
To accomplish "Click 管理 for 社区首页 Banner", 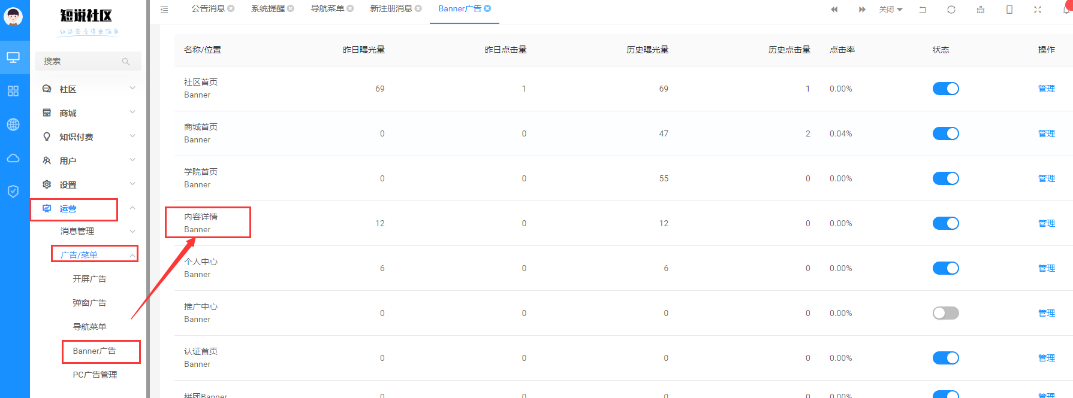I will pyautogui.click(x=1046, y=89).
